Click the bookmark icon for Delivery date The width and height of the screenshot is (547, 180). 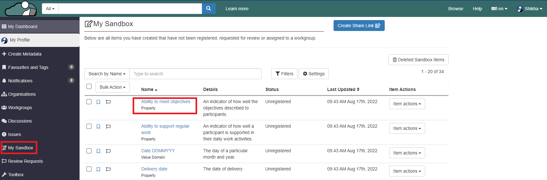point(98,169)
